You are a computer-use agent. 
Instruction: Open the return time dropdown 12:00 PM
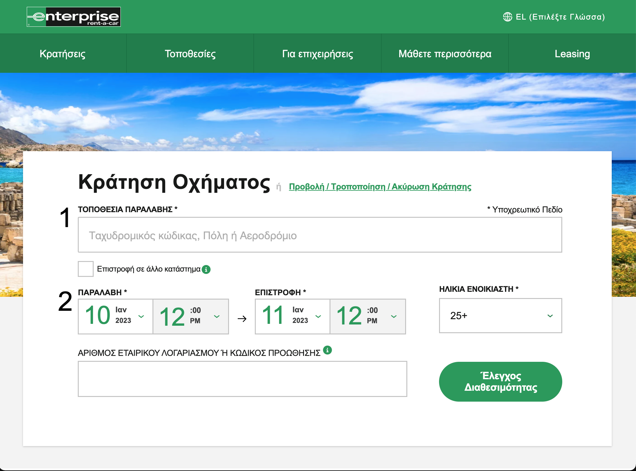pos(367,316)
